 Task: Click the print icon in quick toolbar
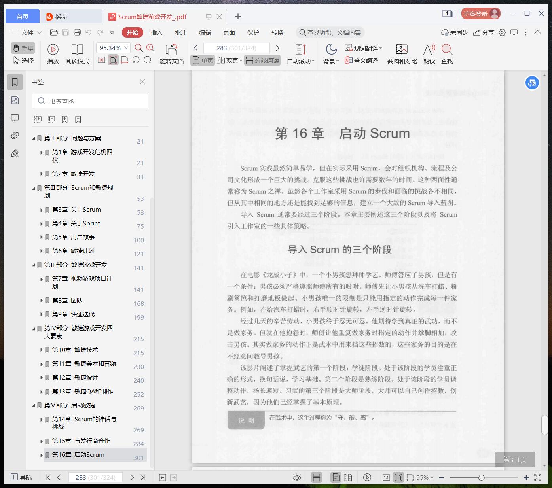click(x=77, y=32)
